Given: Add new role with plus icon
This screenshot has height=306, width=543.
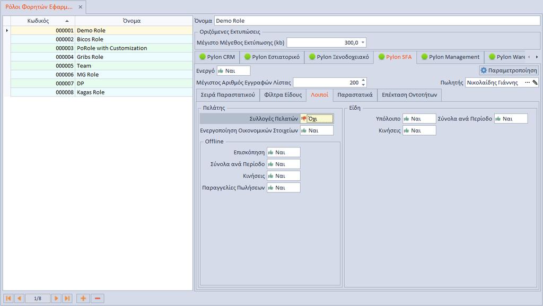Looking at the screenshot, I should pyautogui.click(x=83, y=299).
